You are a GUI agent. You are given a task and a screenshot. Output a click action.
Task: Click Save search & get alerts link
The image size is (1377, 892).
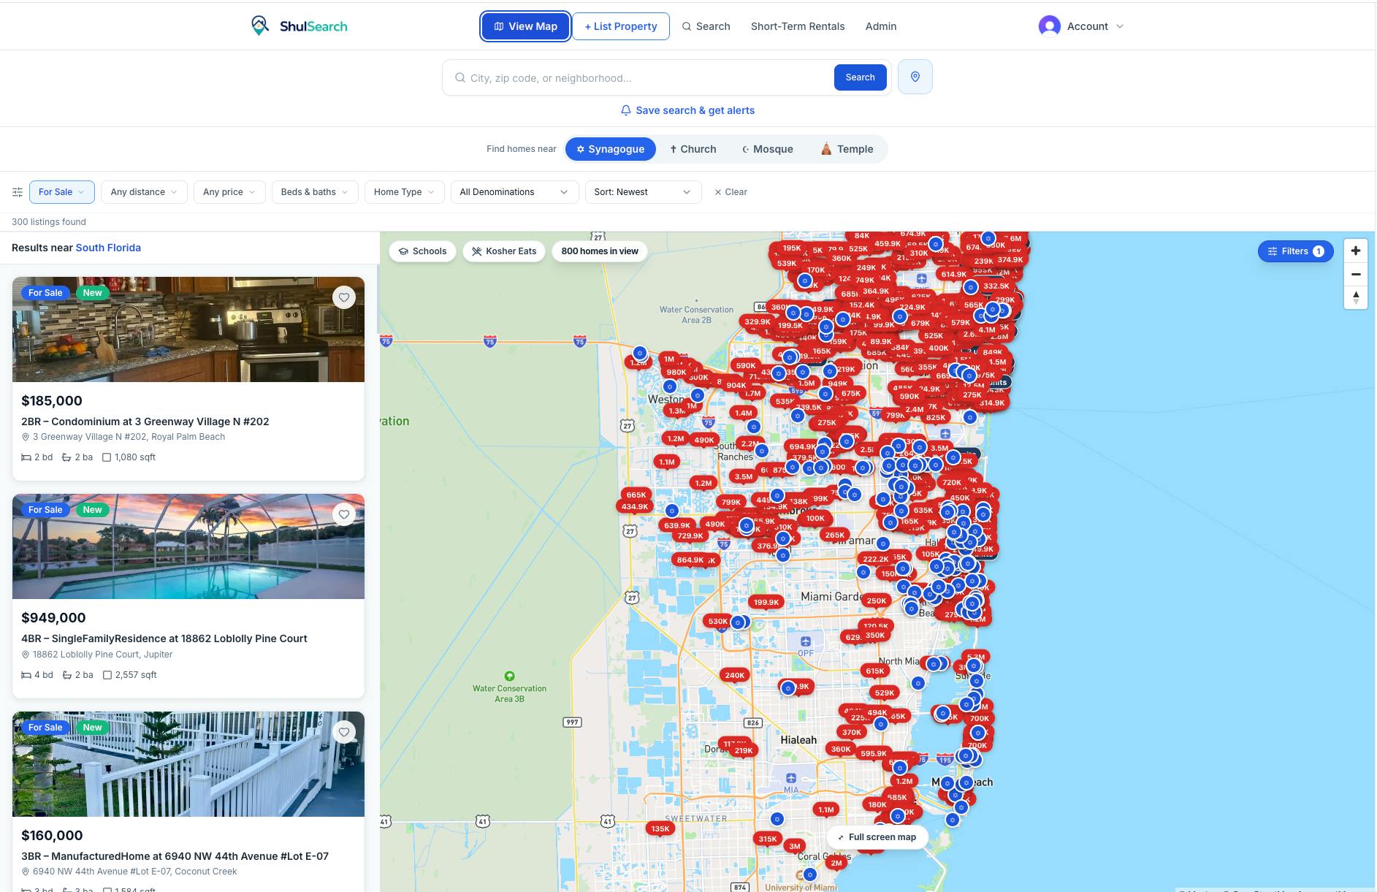pos(687,110)
